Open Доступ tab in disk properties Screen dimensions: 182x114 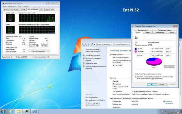tap(172, 33)
